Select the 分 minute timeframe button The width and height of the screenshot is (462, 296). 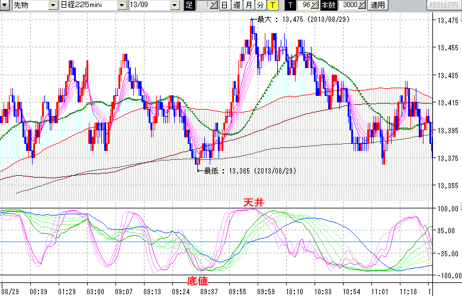tap(260, 5)
